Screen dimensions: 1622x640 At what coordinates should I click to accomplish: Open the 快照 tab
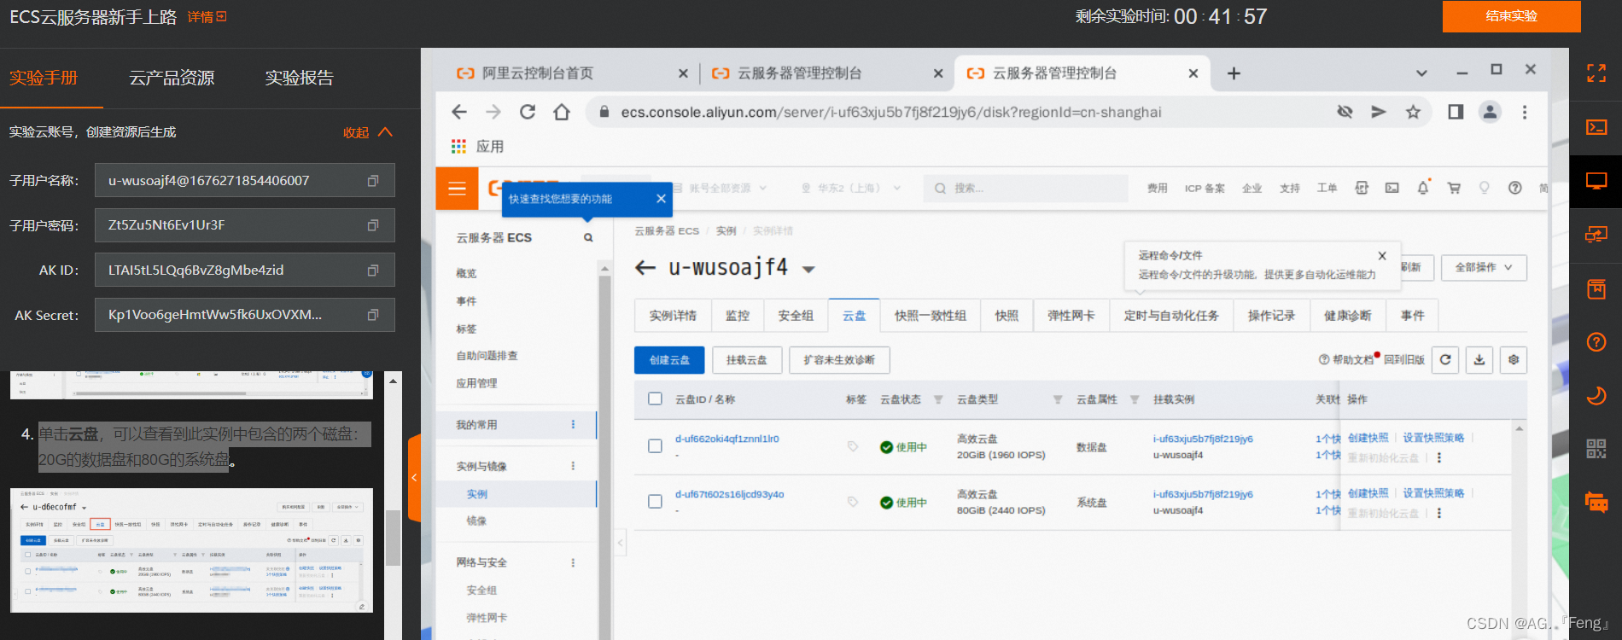[1006, 316]
